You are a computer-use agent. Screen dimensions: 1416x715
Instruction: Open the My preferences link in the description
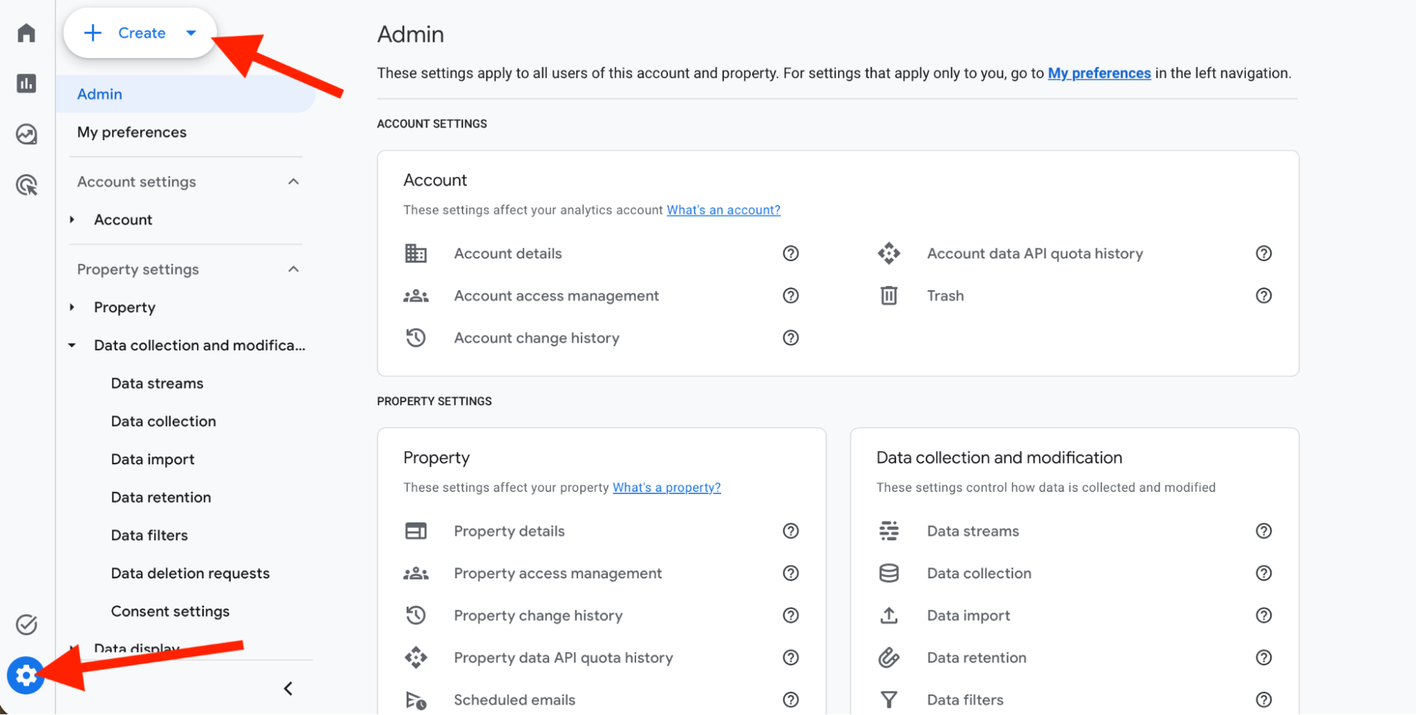(1099, 73)
